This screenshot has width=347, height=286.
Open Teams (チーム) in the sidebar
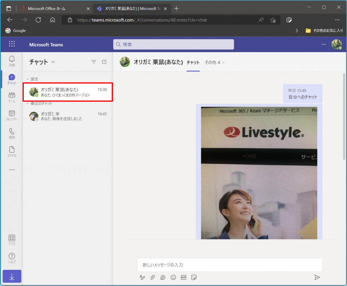pyautogui.click(x=12, y=97)
